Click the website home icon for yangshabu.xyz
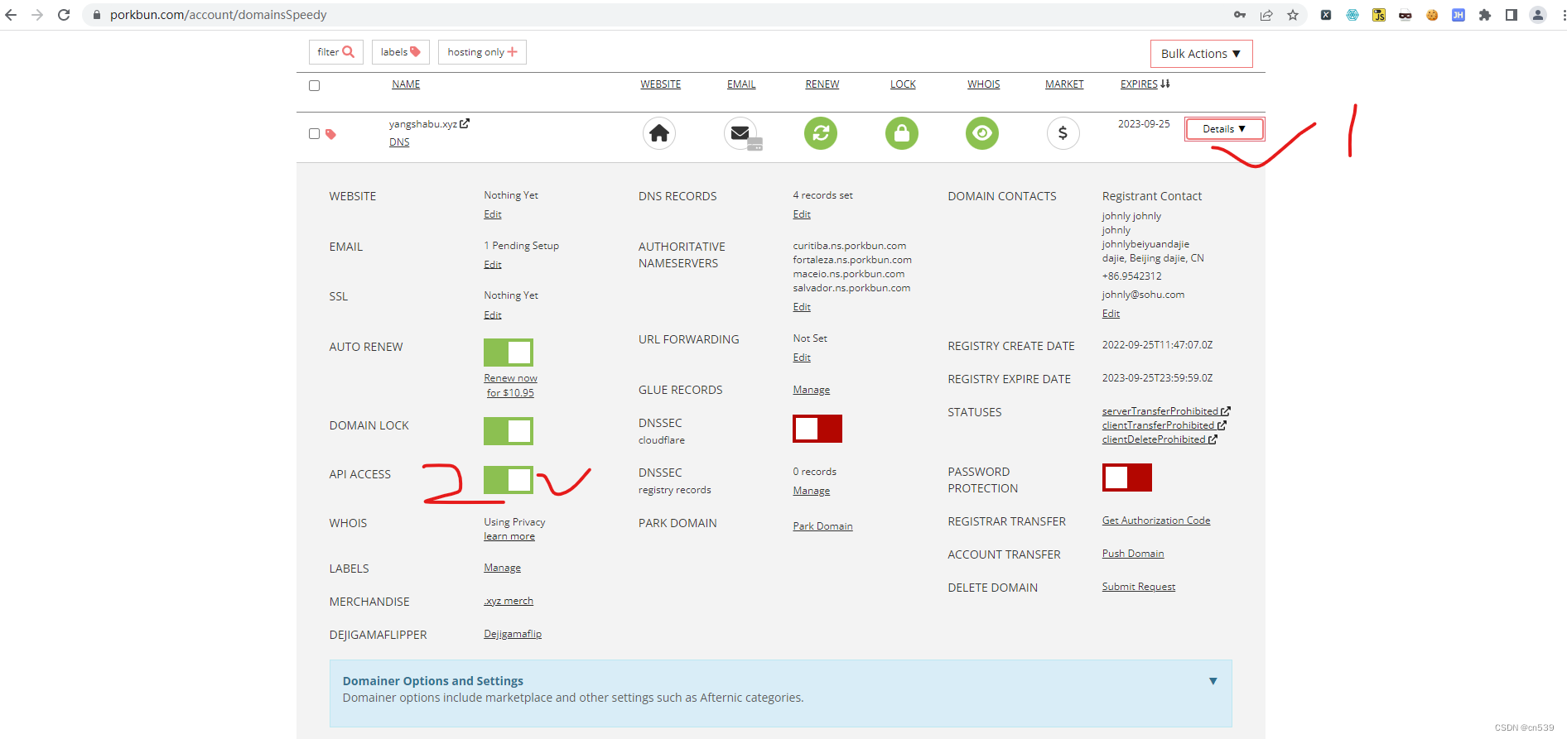Image resolution: width=1567 pixels, height=739 pixels. pyautogui.click(x=659, y=133)
